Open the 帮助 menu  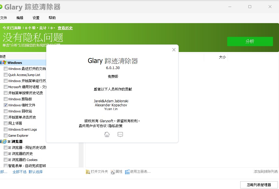pos(52,18)
